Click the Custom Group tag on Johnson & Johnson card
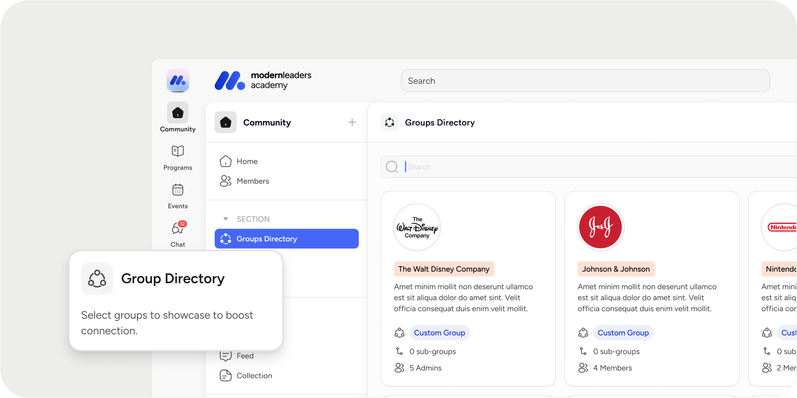This screenshot has height=398, width=797. 623,333
